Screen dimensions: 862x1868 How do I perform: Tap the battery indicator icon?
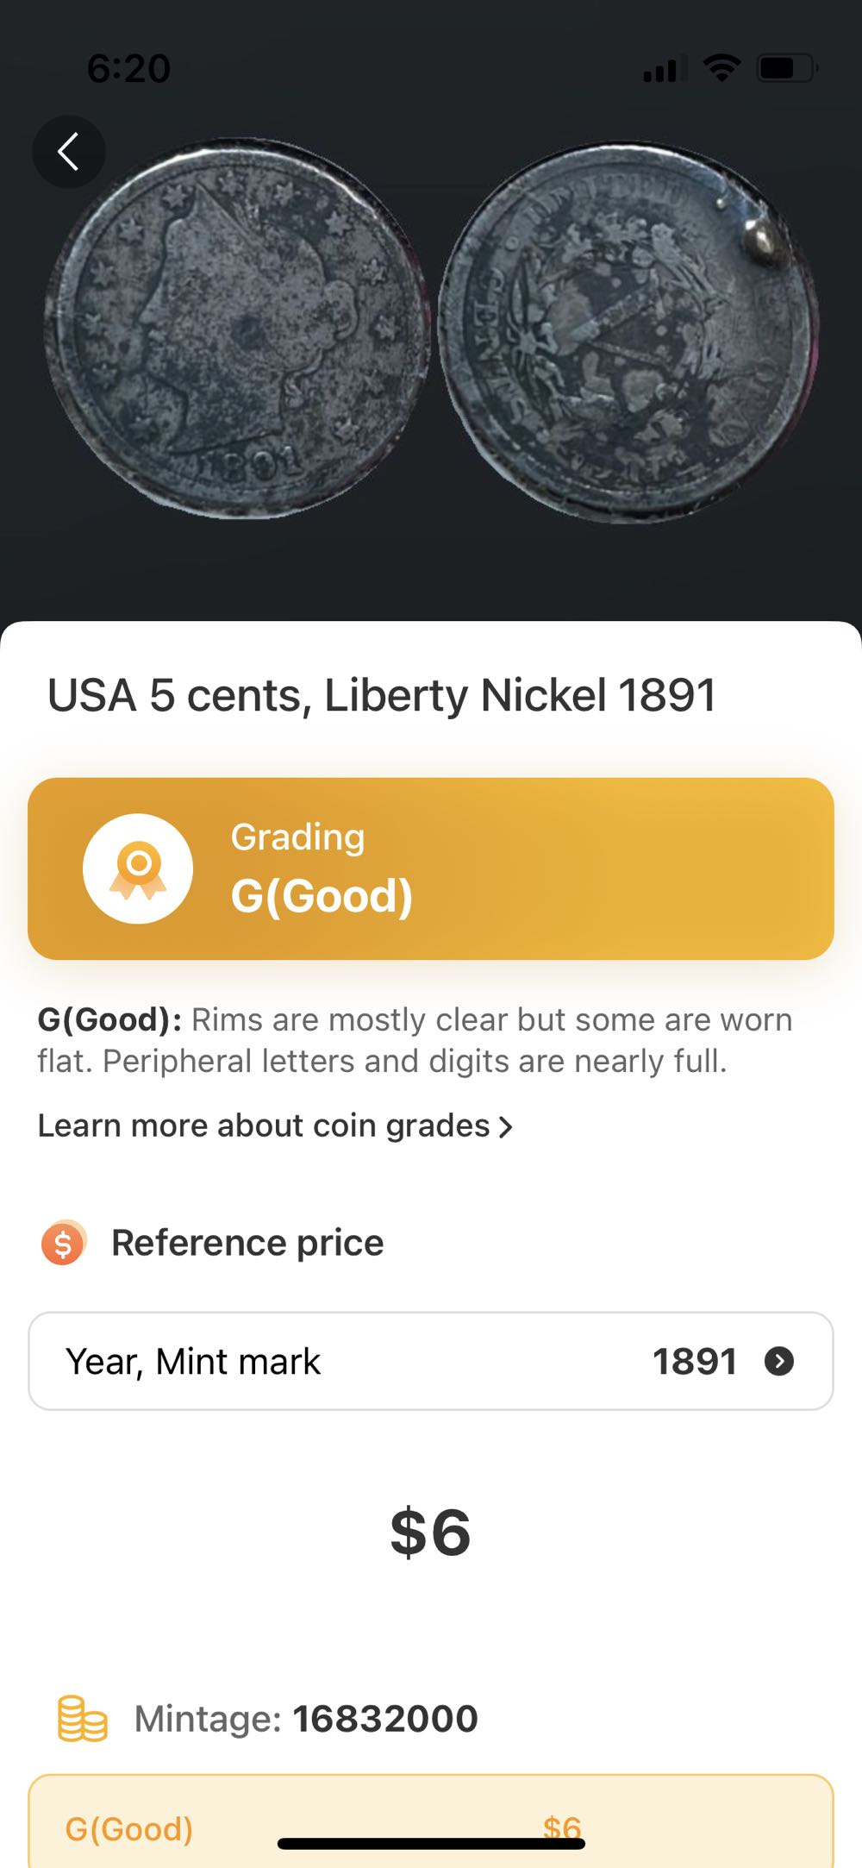click(785, 67)
